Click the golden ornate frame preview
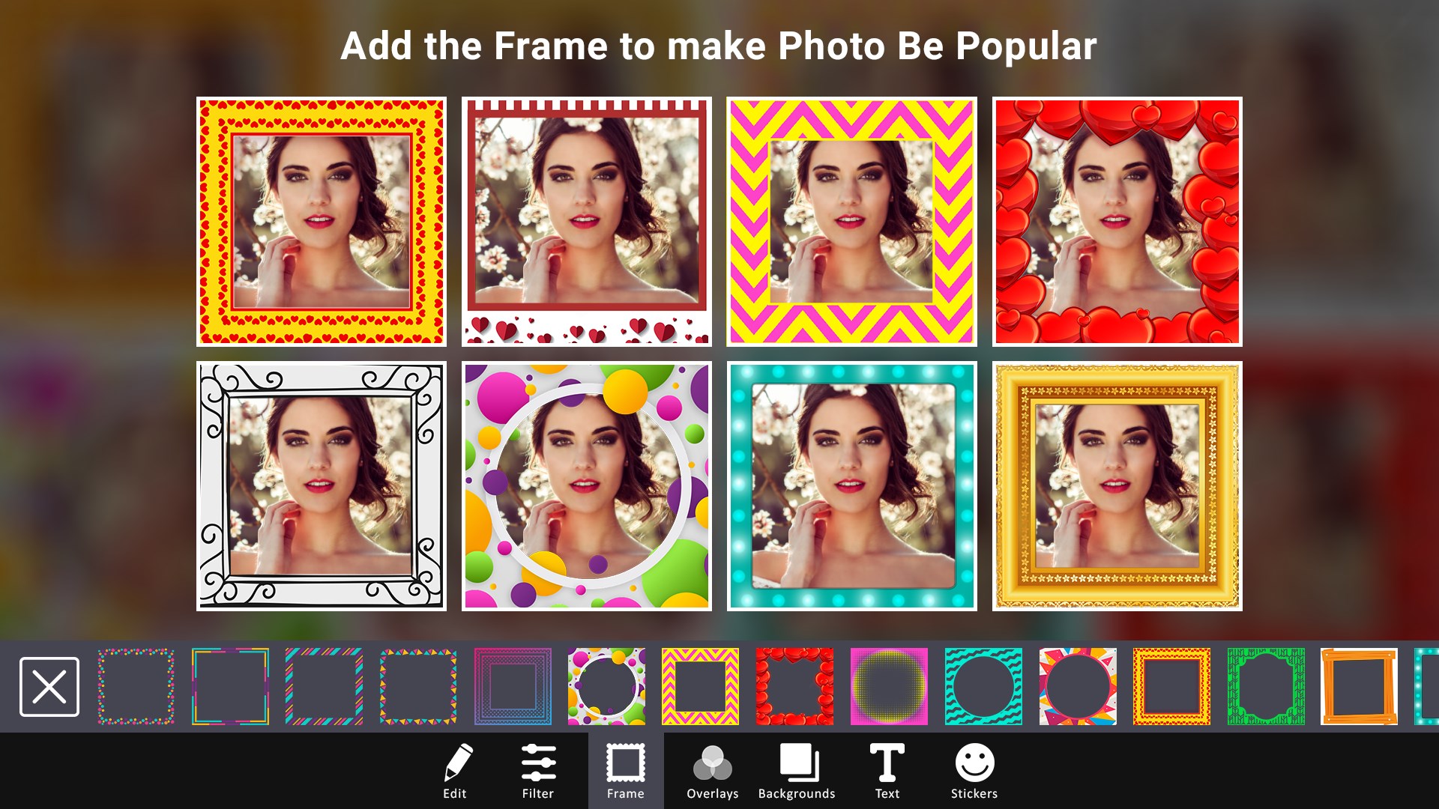This screenshot has width=1439, height=809. click(x=1117, y=486)
